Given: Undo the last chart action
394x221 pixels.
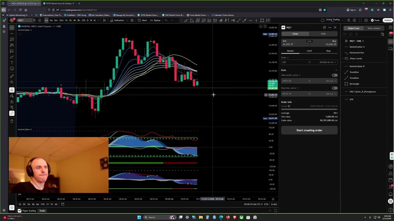Looking at the screenshot, I should pyautogui.click(x=166, y=20).
